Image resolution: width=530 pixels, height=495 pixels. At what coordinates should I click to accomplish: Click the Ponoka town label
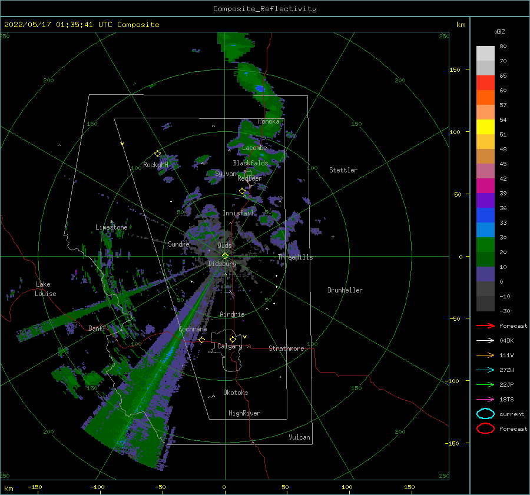[x=269, y=121]
